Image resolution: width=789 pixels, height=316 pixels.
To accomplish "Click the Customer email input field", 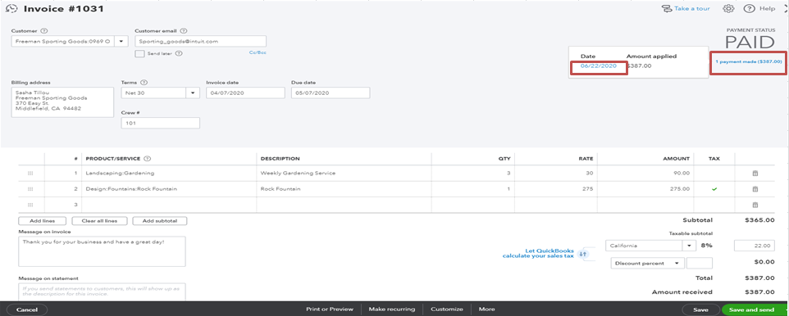I will [x=201, y=41].
